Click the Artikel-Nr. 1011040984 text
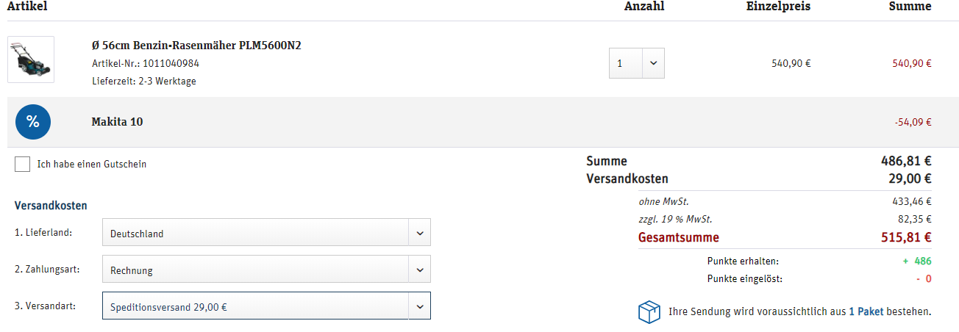 (146, 63)
